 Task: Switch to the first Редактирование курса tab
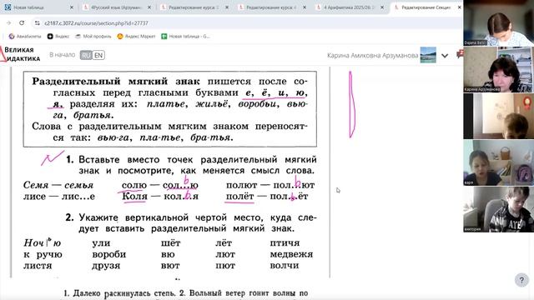[194, 7]
